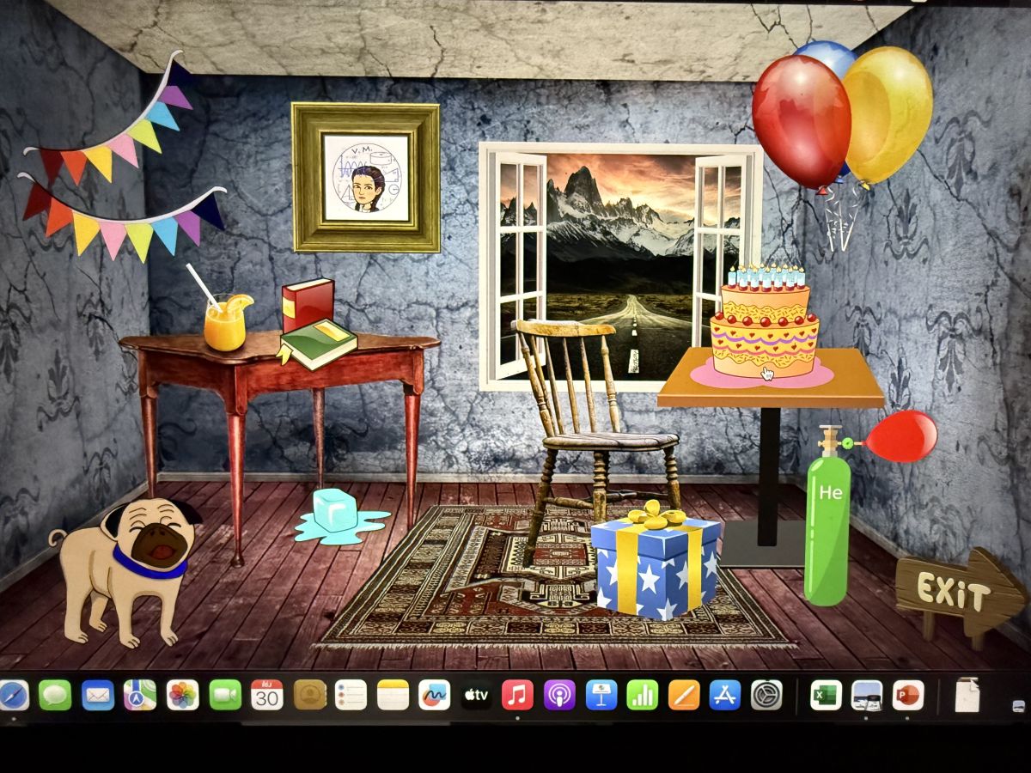
Task: Open the App Store from the dock
Action: [x=725, y=695]
